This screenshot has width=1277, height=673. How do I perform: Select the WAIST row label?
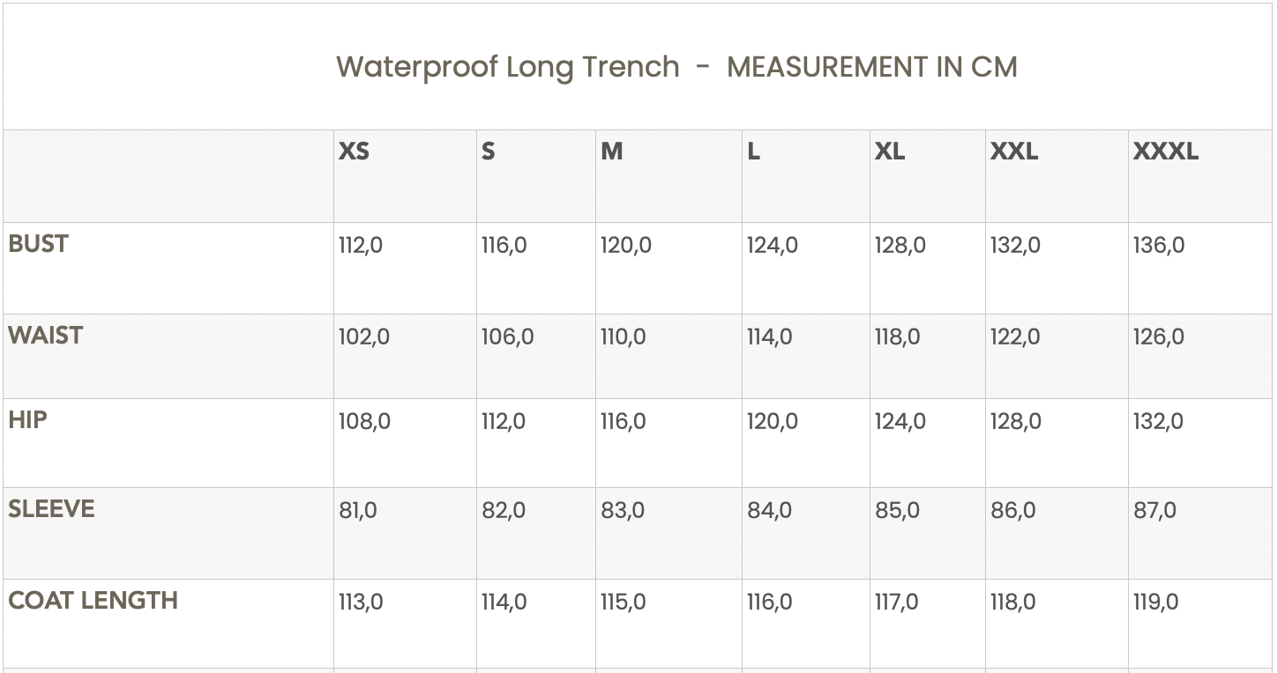[x=45, y=336]
